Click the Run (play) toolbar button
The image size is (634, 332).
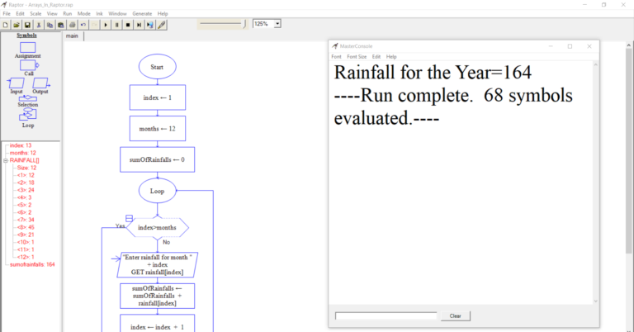point(106,25)
